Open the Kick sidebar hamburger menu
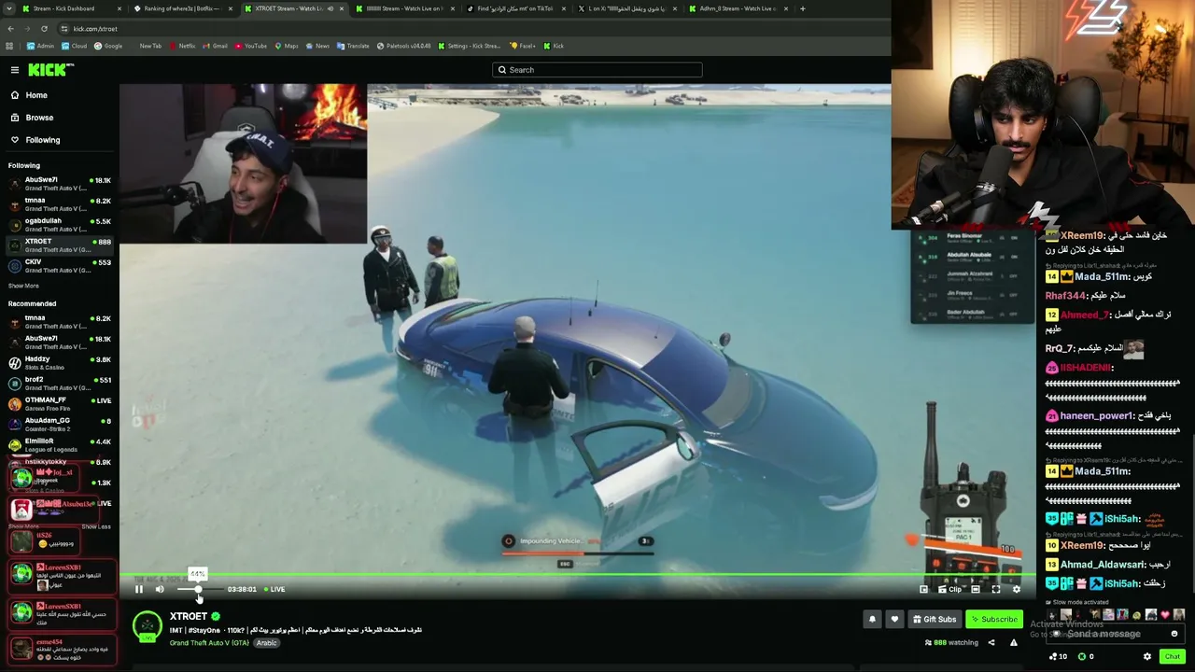Viewport: 1195px width, 672px height. coord(15,70)
